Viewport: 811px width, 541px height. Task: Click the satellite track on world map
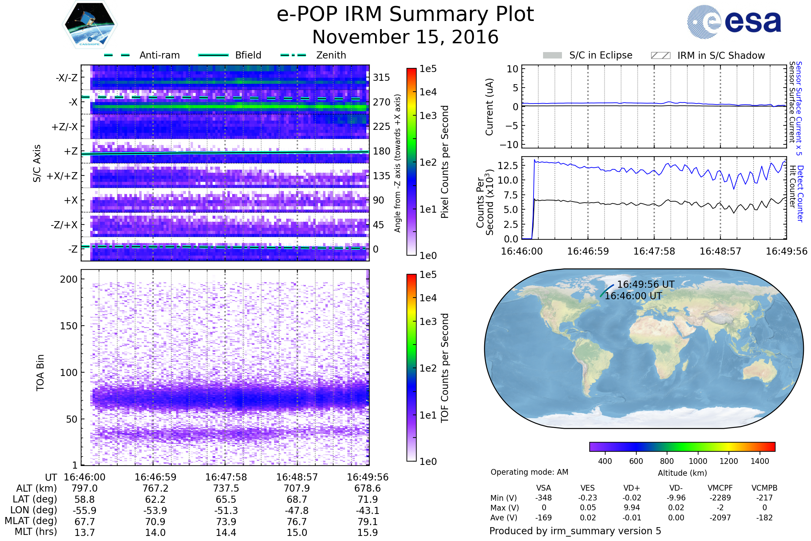pos(607,290)
